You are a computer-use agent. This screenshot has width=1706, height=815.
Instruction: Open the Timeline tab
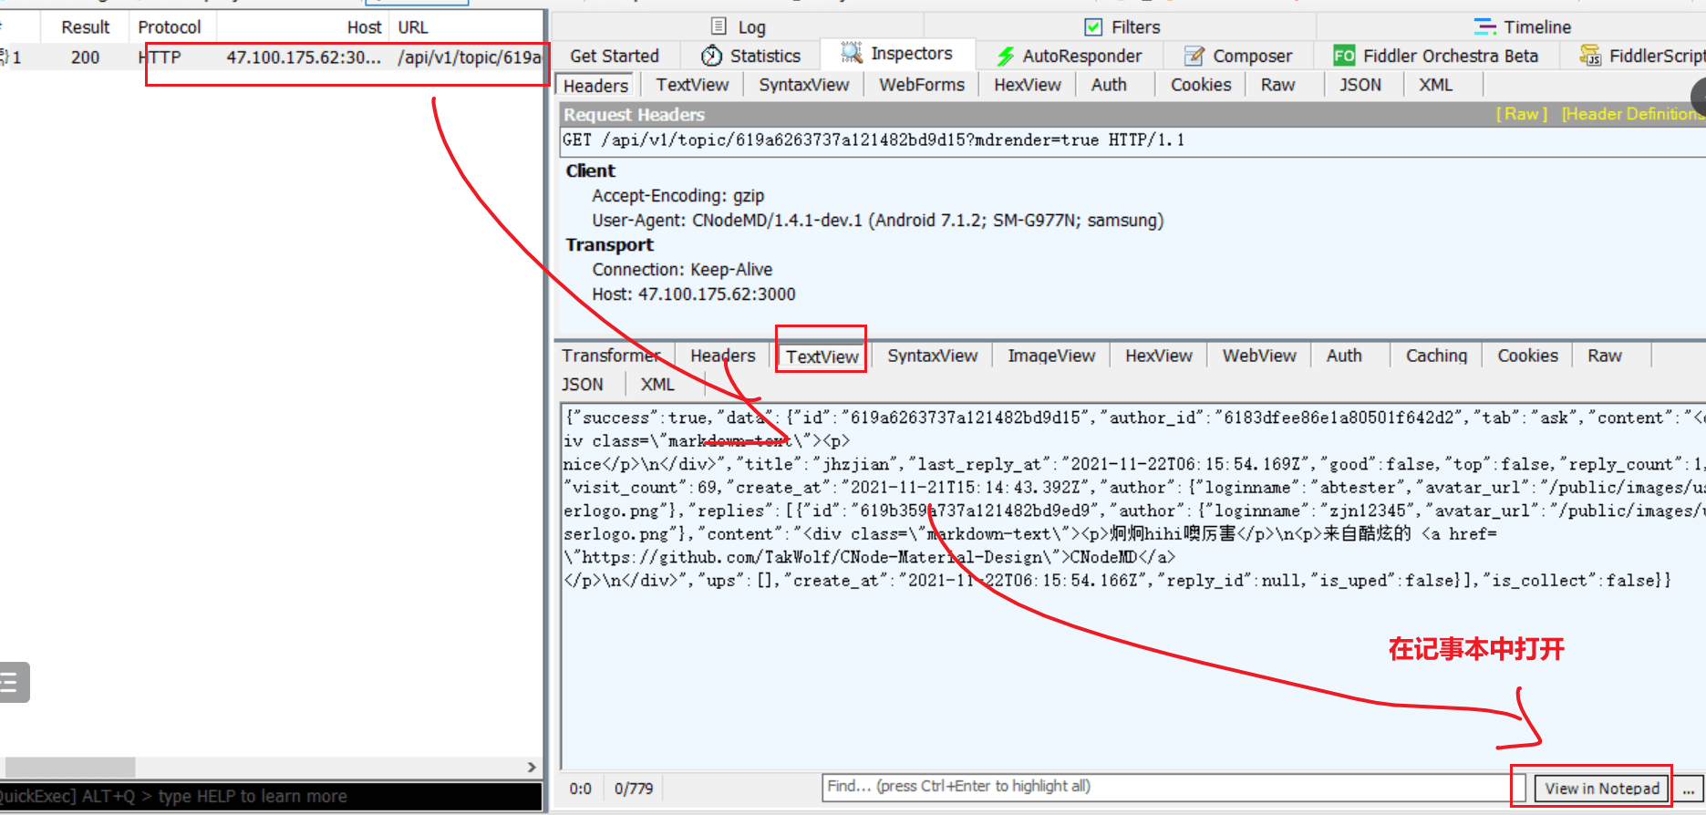click(1522, 27)
